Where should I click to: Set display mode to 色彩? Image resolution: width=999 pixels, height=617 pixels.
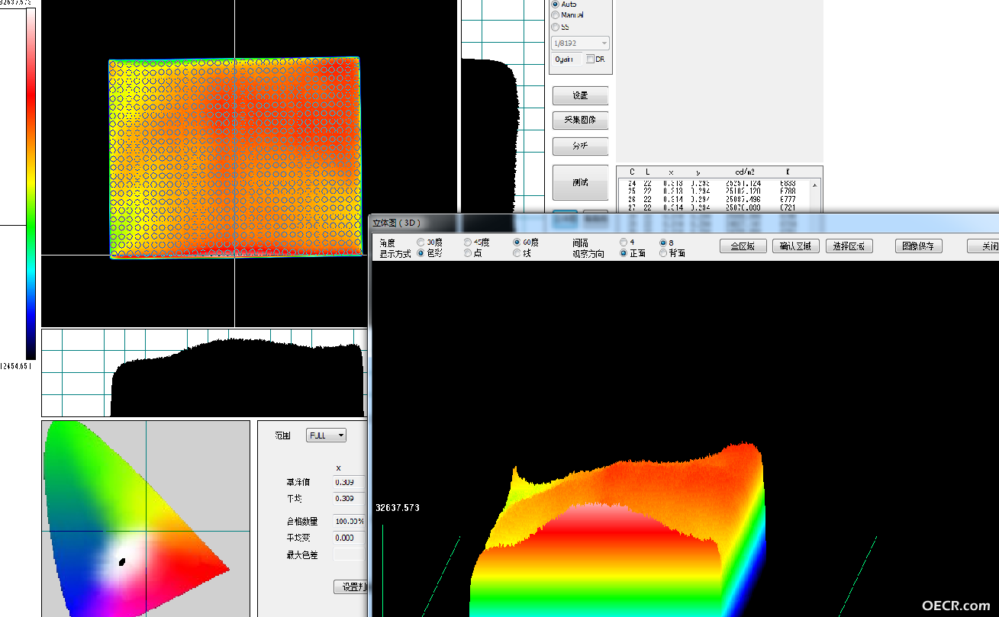pyautogui.click(x=421, y=253)
